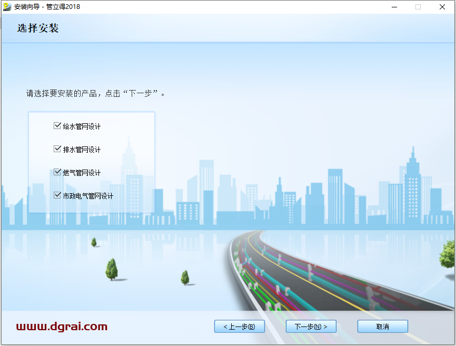Proceed using the 下一步(N) button

[311, 327]
